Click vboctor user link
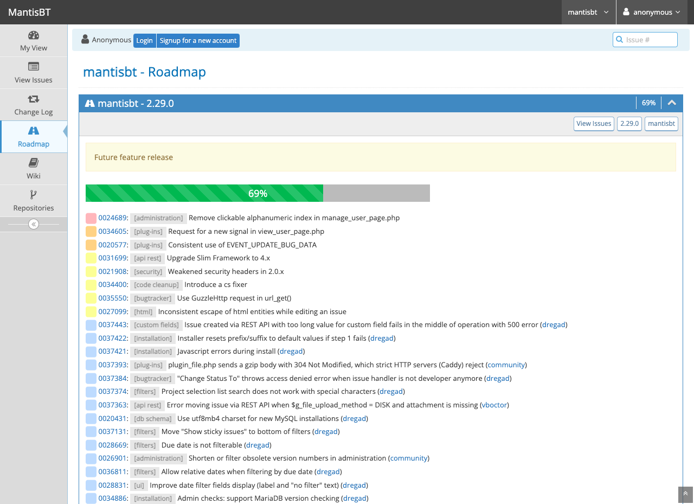The height and width of the screenshot is (504, 694). tap(494, 405)
